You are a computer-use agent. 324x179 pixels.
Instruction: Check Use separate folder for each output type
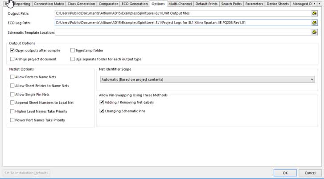pos(73,59)
